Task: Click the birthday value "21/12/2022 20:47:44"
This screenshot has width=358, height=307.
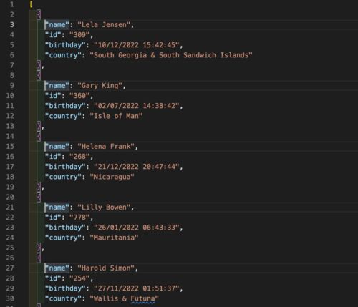Action: (x=137, y=167)
